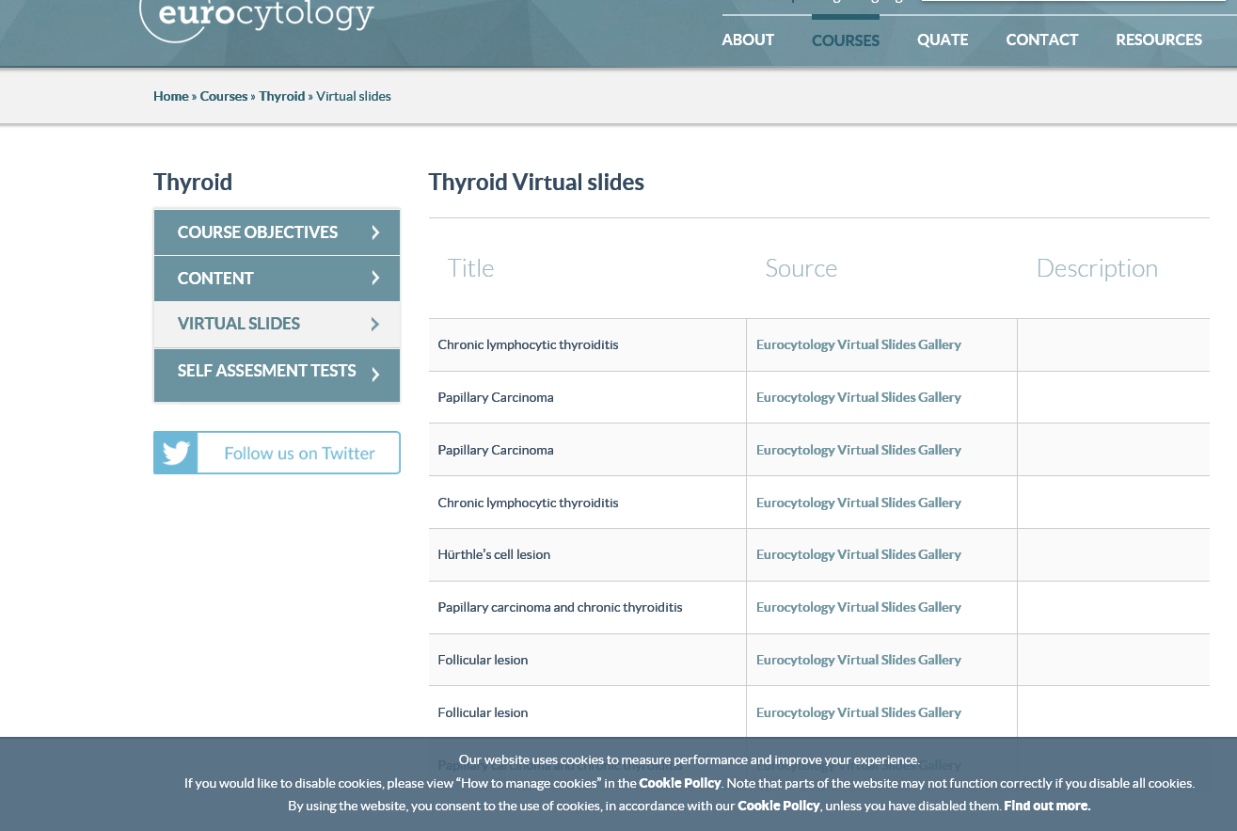This screenshot has height=831, width=1237.
Task: Open the Quate menu
Action: (x=943, y=40)
